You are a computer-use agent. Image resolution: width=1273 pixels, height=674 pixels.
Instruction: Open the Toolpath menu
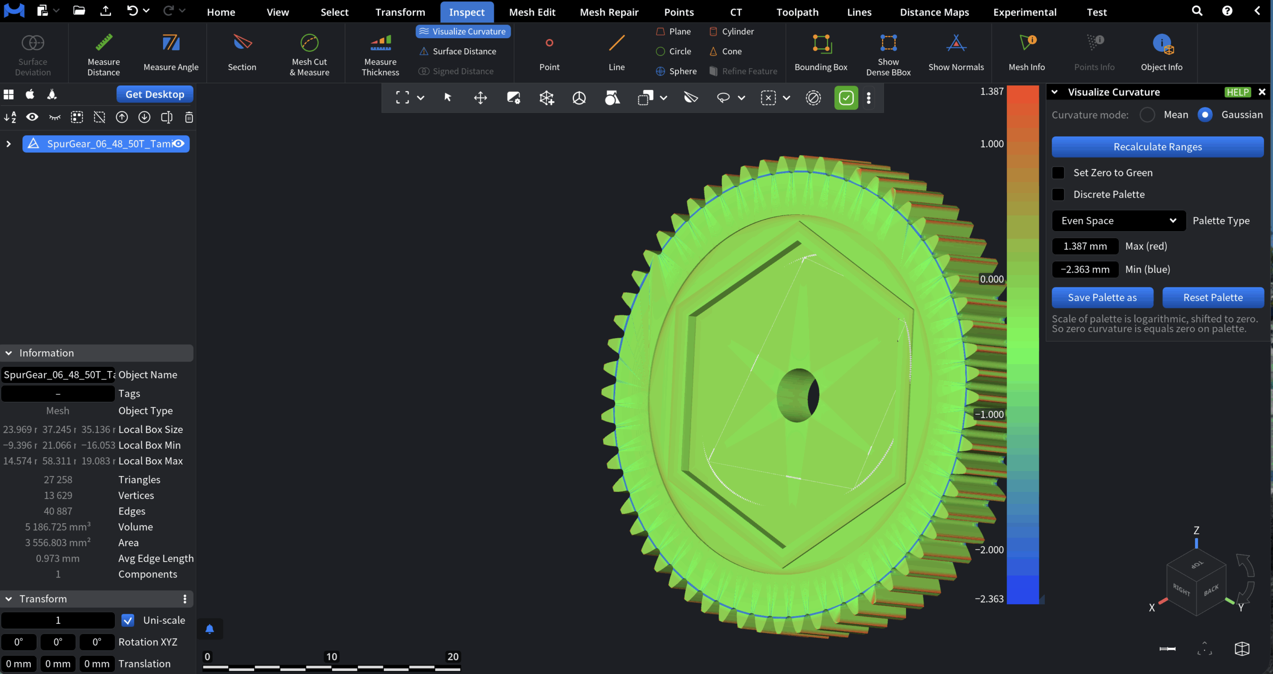coord(797,12)
